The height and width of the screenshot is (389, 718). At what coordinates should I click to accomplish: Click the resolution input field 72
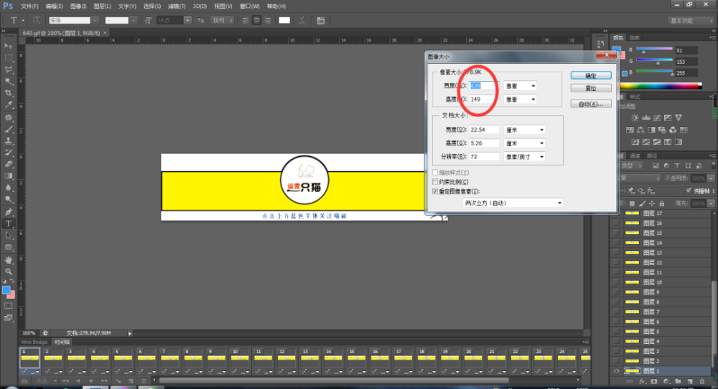pyautogui.click(x=484, y=157)
